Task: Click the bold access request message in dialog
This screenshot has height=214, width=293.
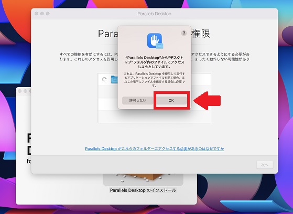Action: click(x=154, y=62)
